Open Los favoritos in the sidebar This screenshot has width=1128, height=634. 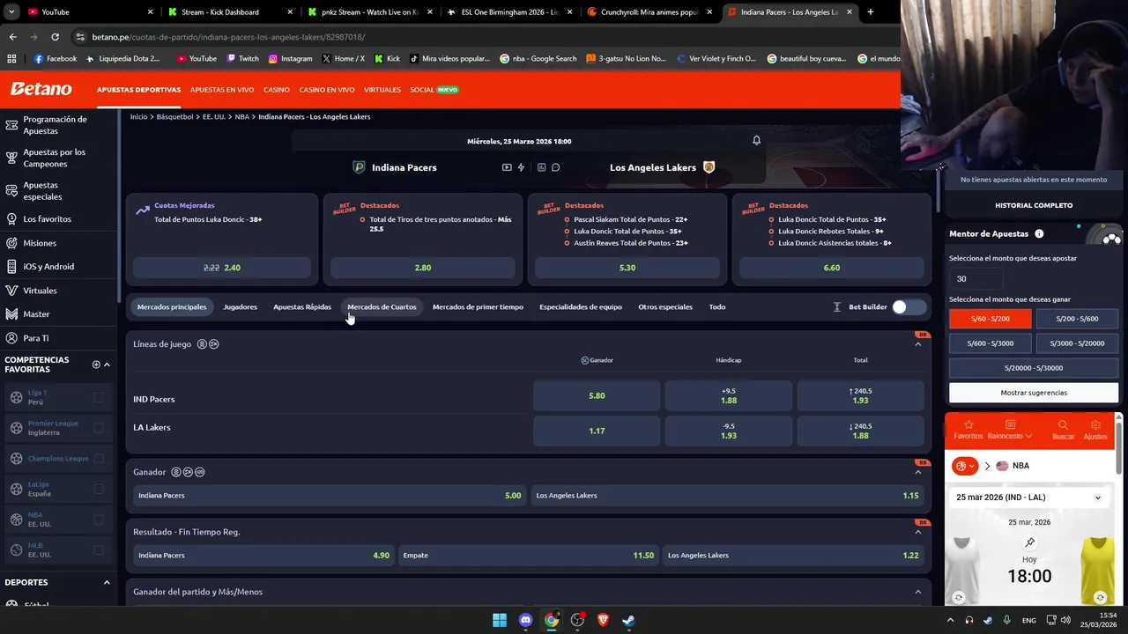47,219
